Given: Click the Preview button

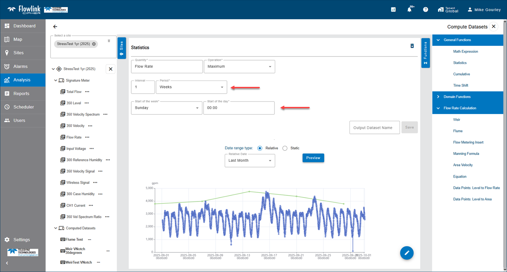Looking at the screenshot, I should (x=313, y=158).
